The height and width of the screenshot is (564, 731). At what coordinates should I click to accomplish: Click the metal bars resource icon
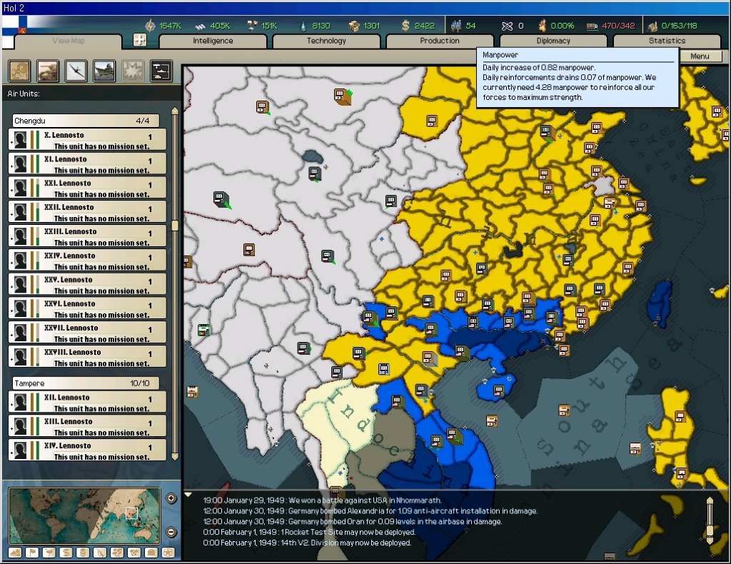coord(200,26)
